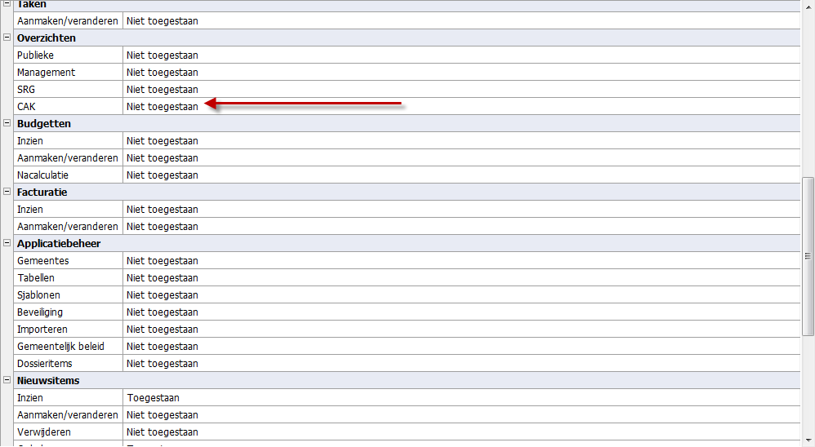
Task: Collapse the Budgetten group
Action: pos(7,123)
